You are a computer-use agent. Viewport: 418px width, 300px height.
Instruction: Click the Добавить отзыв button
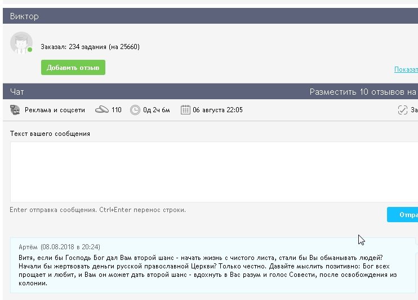click(73, 68)
